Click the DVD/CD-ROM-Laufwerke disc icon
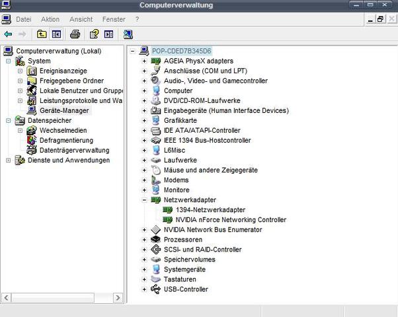Screen dimensions: 398x317 click(155, 100)
